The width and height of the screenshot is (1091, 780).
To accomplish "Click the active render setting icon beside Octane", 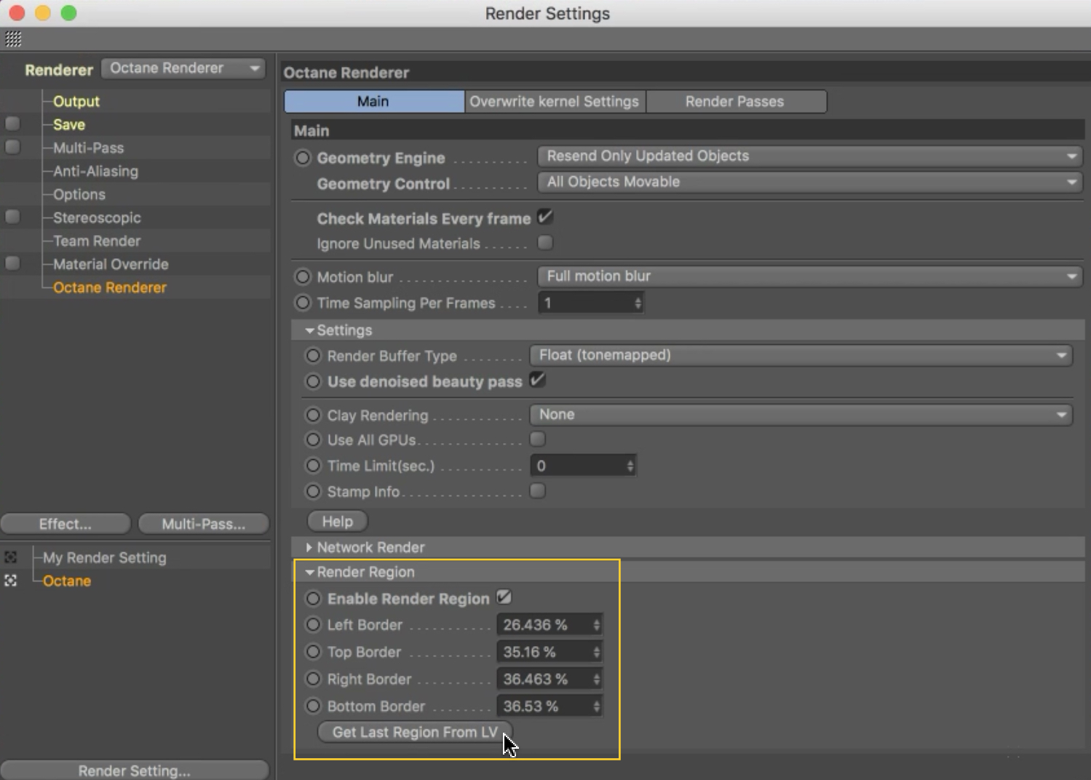I will (x=11, y=581).
